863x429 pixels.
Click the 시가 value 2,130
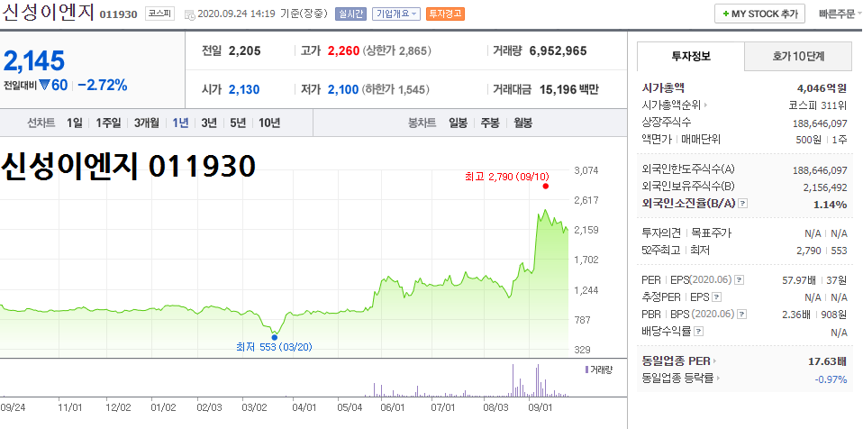[x=244, y=89]
